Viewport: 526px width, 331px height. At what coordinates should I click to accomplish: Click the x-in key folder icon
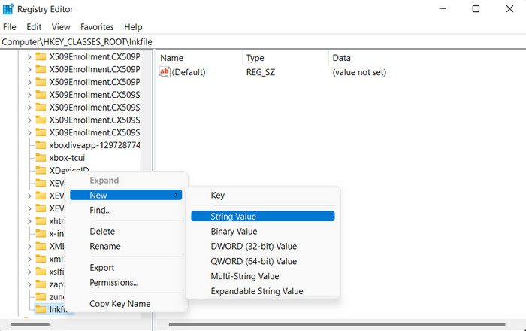(x=41, y=234)
